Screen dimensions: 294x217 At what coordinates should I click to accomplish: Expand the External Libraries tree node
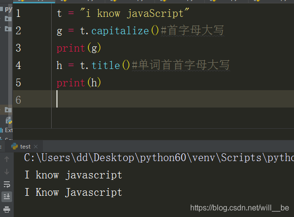click(6, 130)
